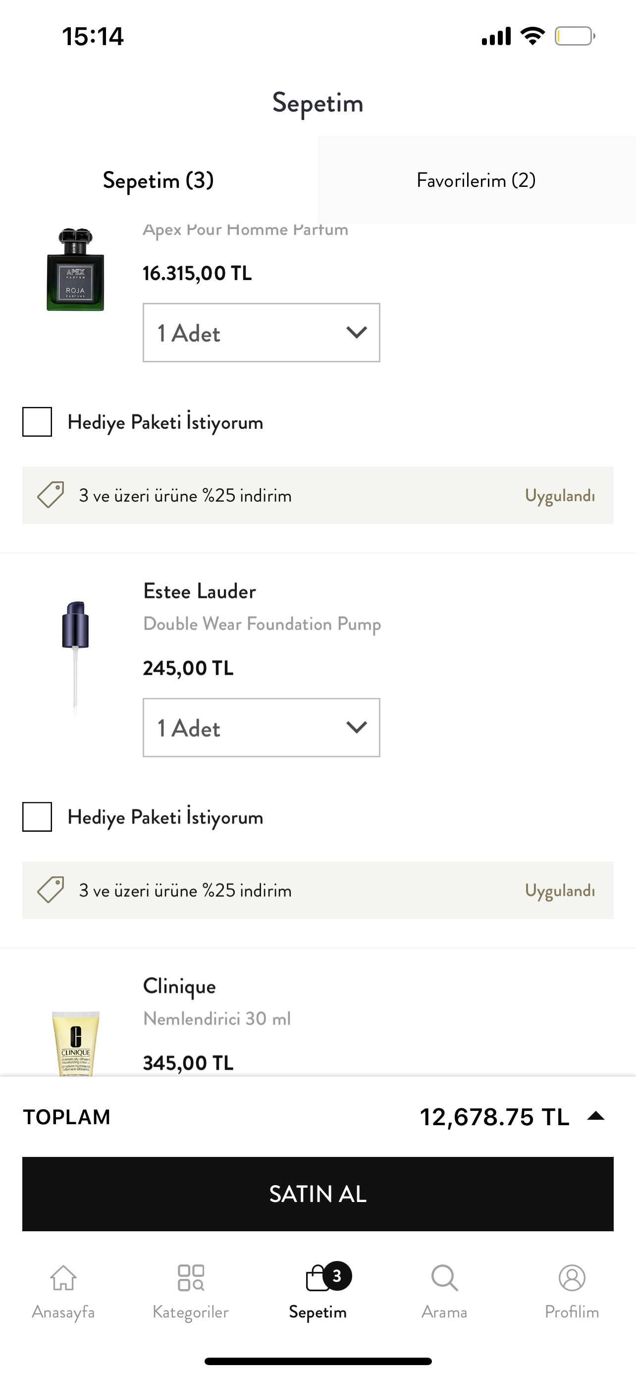This screenshot has width=636, height=1377.
Task: Open the Apex perfume bottle thumbnail
Action: coord(75,270)
